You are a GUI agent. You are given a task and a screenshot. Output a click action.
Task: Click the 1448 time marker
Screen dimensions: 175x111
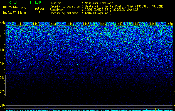point(136,24)
